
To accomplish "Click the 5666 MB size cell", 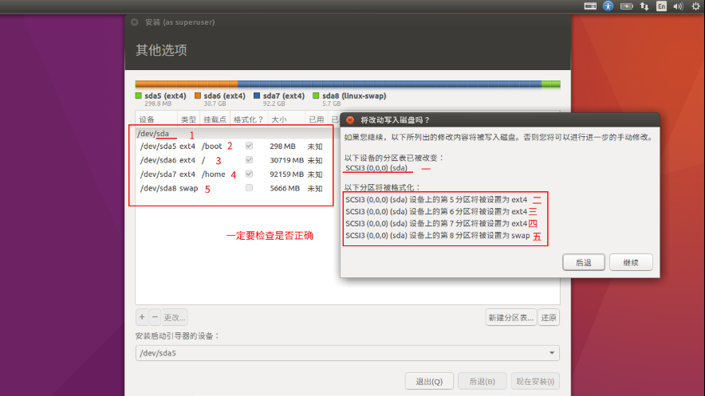I will click(x=285, y=188).
